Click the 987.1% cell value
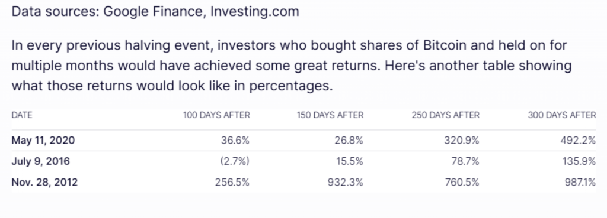 (x=579, y=182)
